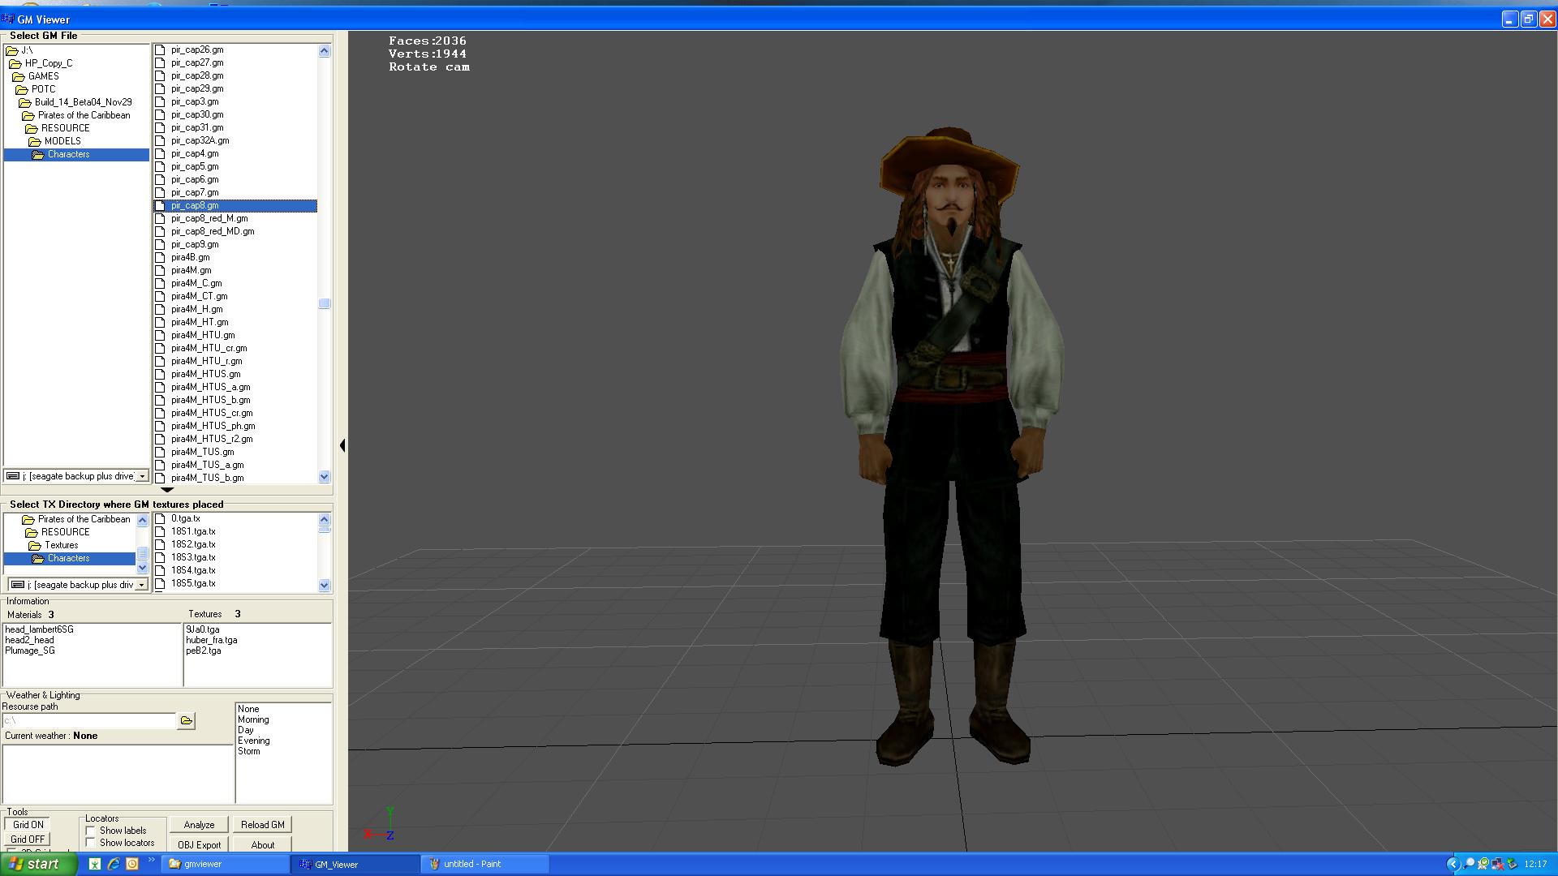
Task: Click the Analyze button
Action: (199, 825)
